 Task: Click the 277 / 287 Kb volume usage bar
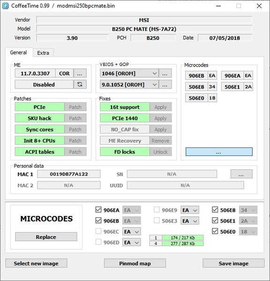pos(183,244)
